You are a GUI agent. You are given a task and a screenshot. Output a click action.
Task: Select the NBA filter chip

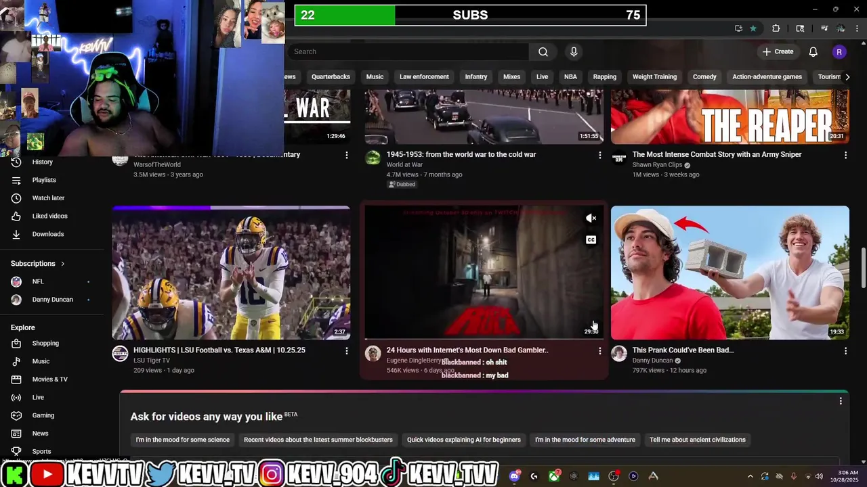(x=570, y=76)
